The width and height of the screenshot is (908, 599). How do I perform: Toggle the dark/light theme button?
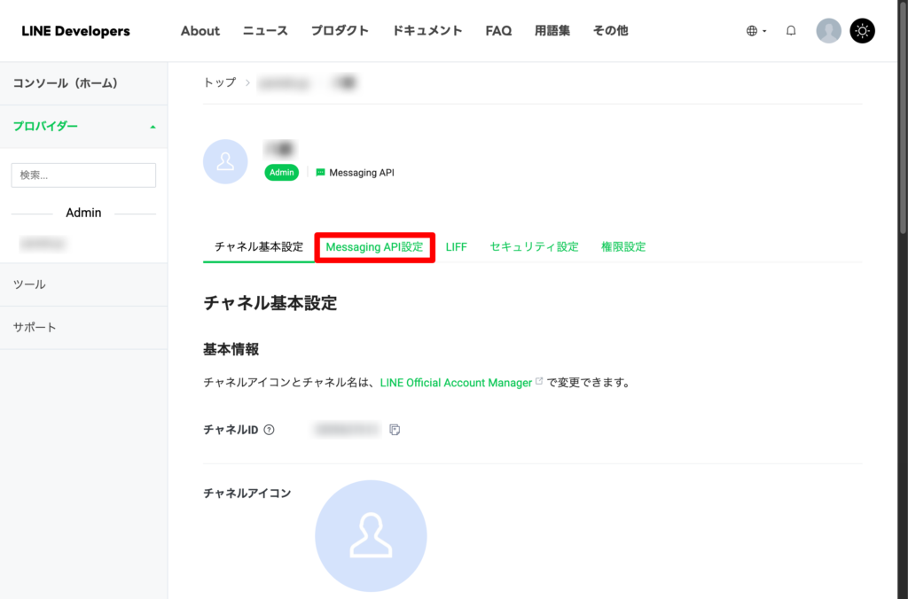click(862, 31)
